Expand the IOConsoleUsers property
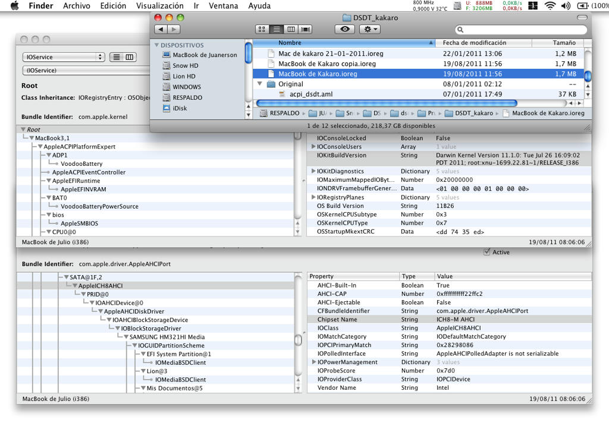This screenshot has width=609, height=426. [313, 146]
